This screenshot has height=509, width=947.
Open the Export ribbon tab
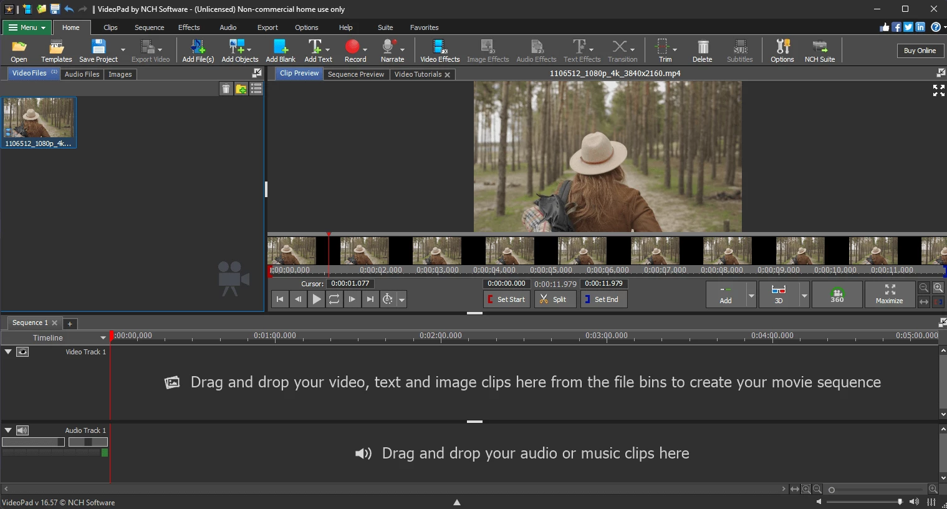click(267, 27)
